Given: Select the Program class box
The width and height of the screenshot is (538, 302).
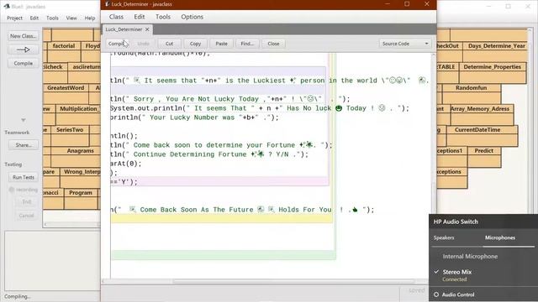Looking at the screenshot, I should tap(81, 199).
